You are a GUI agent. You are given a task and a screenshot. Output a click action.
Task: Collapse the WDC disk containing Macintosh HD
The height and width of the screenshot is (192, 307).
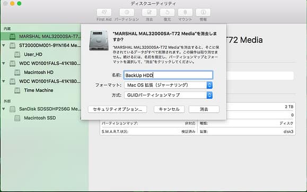(x=4, y=63)
